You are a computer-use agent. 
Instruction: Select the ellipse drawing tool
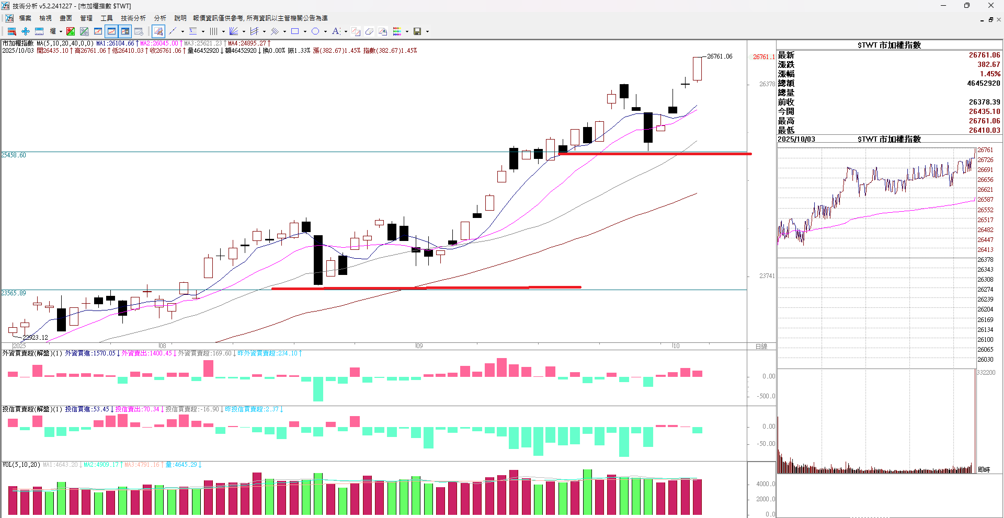[x=315, y=31]
